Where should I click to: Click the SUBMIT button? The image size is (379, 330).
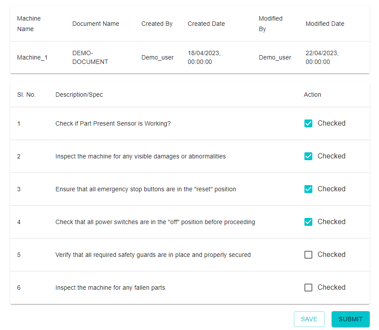[x=350, y=319]
